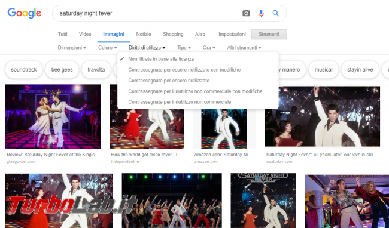Open the Ora time filter dropdown
The image size is (389, 228).
tap(209, 48)
